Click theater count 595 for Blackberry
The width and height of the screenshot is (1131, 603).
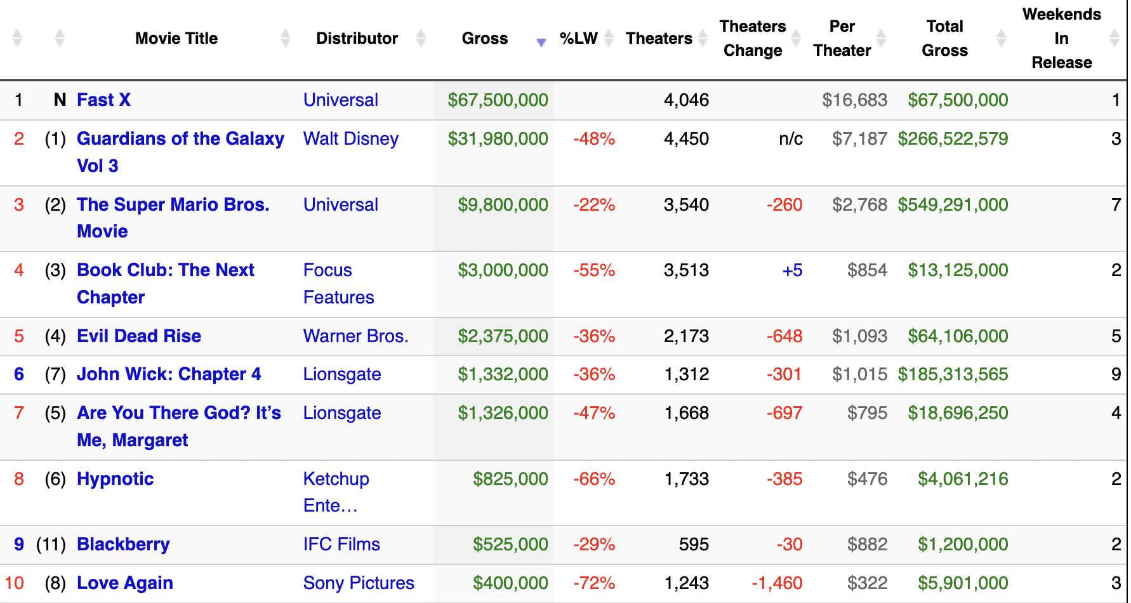pyautogui.click(x=694, y=545)
